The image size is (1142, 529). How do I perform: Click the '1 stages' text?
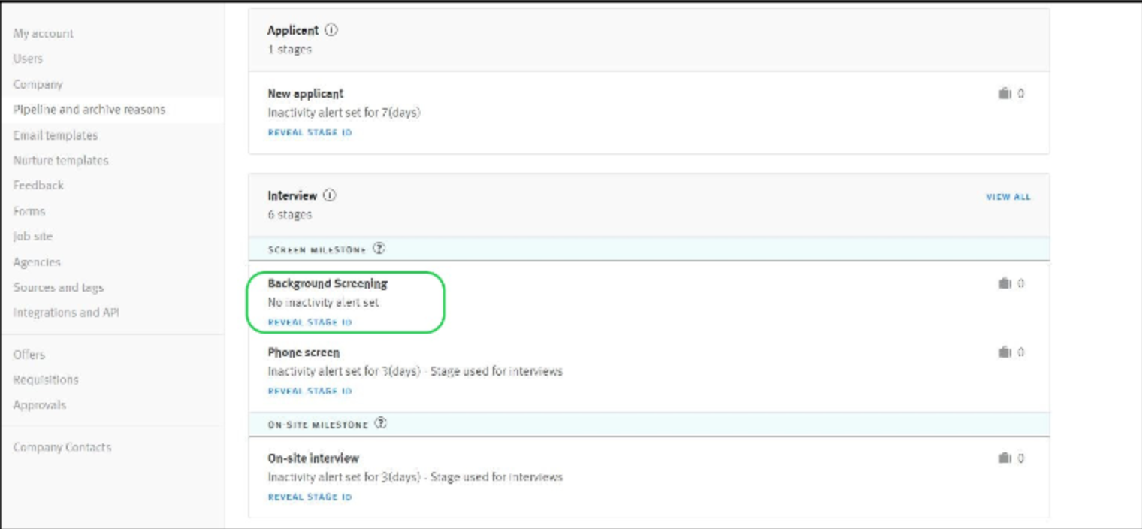point(289,50)
